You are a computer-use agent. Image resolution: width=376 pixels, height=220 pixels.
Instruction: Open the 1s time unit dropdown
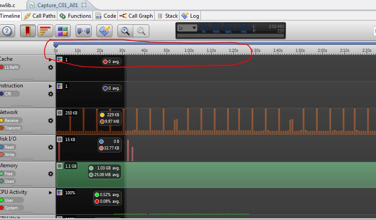point(187,28)
